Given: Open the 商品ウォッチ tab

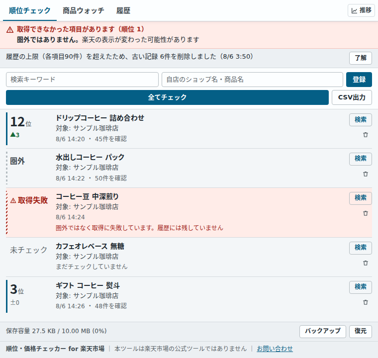Looking at the screenshot, I should (x=84, y=10).
